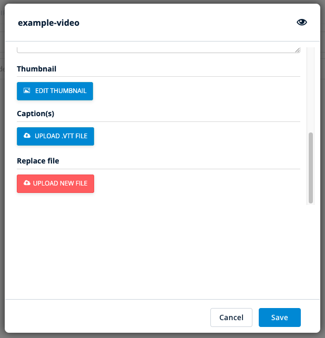Toggle the eye preview icon for example-video
The width and height of the screenshot is (325, 338).
(x=301, y=22)
